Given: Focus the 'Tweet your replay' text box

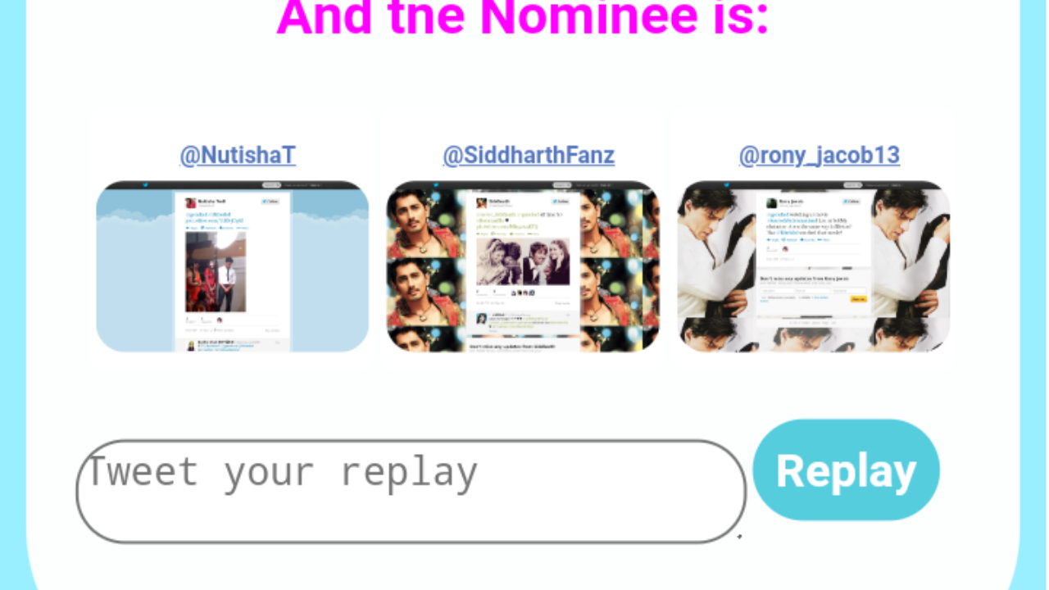Looking at the screenshot, I should pos(411,492).
